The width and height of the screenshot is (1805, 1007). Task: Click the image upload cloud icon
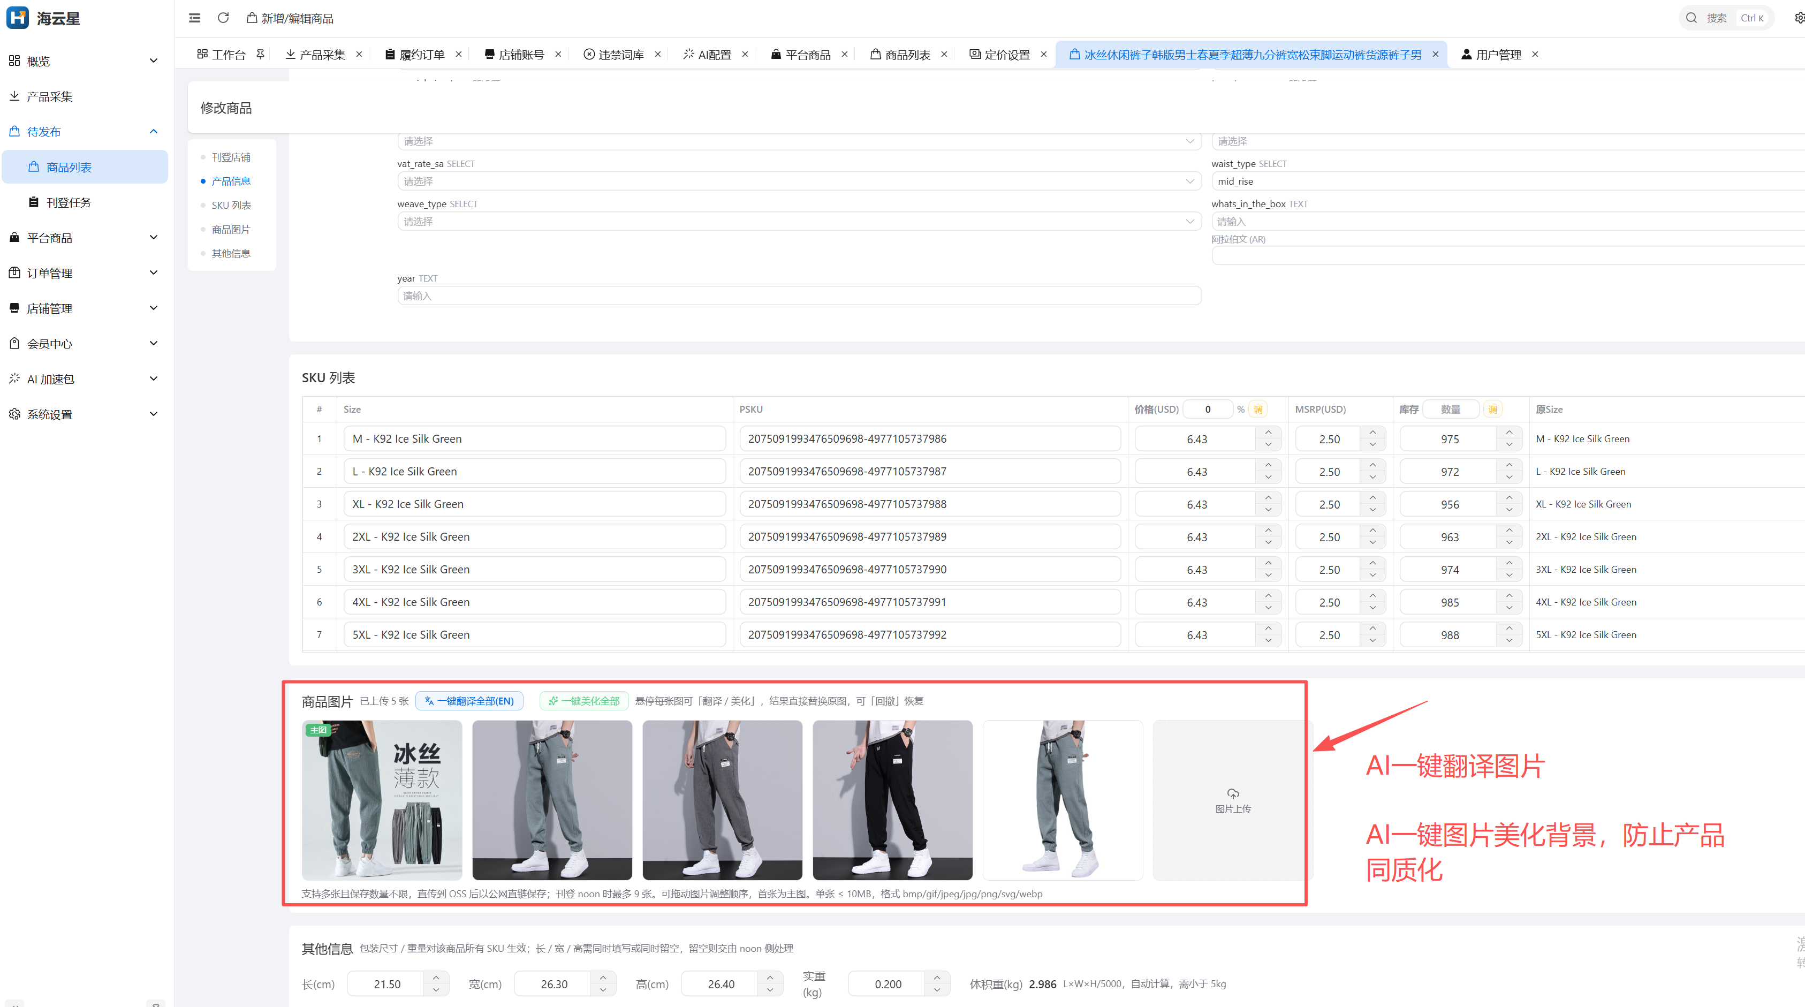click(x=1233, y=794)
